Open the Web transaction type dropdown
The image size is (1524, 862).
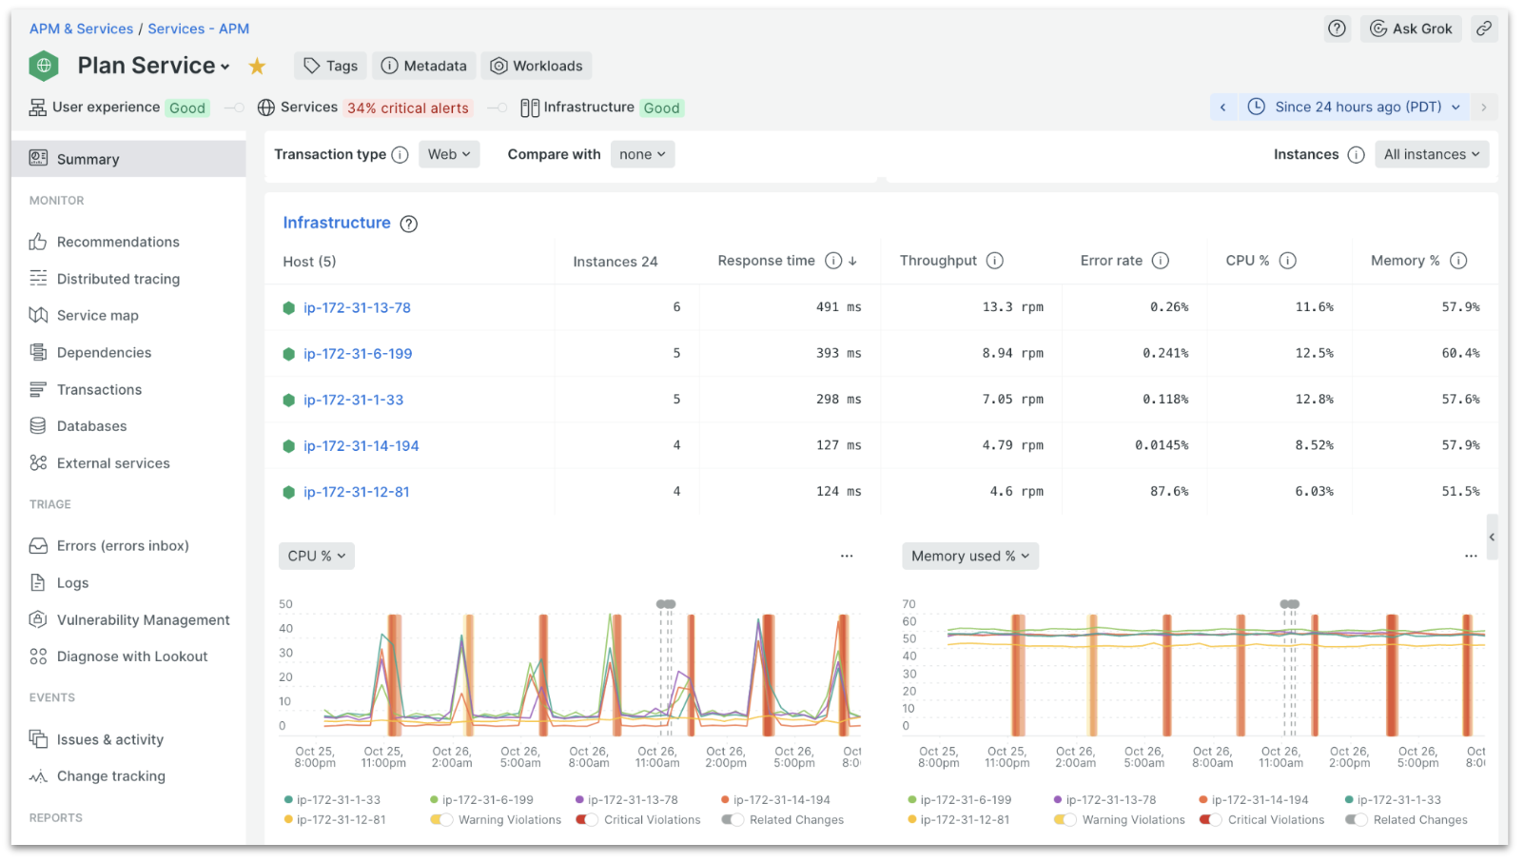click(x=449, y=154)
